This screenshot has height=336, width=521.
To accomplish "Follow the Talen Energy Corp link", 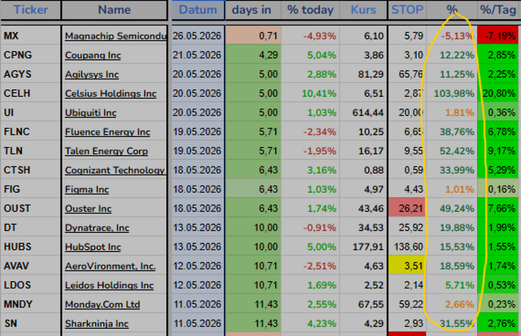I will tap(106, 151).
